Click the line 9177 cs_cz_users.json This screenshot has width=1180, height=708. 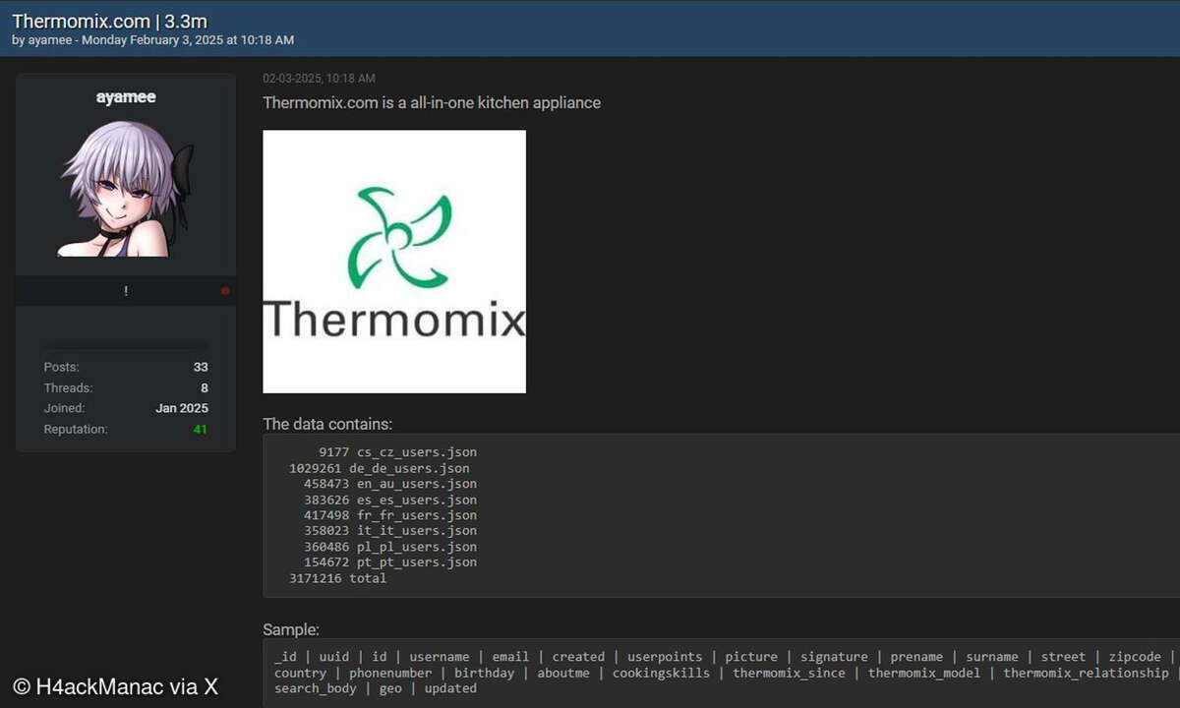pyautogui.click(x=397, y=452)
